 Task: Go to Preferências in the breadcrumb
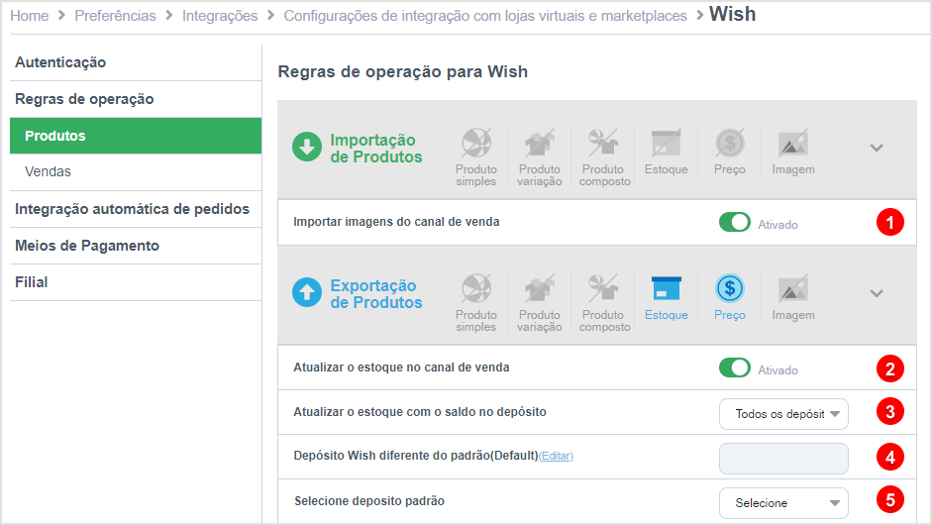point(115,16)
